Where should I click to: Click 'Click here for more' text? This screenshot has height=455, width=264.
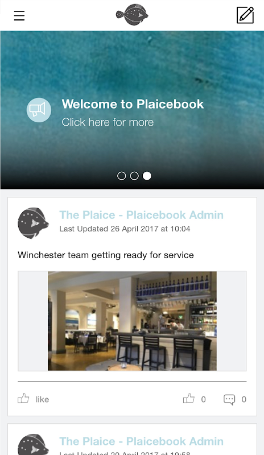[108, 122]
